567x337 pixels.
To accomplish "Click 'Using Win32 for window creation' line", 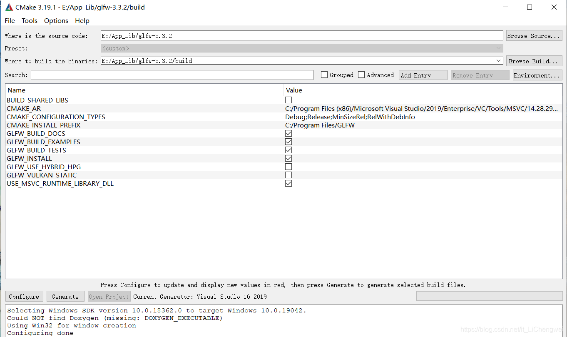I will (72, 325).
